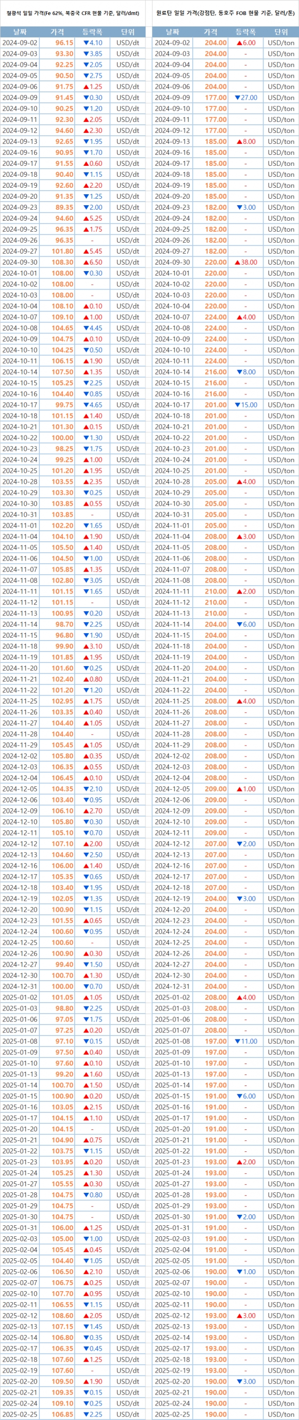Click the iron ore date cell 2024-10-07
299x1420 pixels.
20,317
